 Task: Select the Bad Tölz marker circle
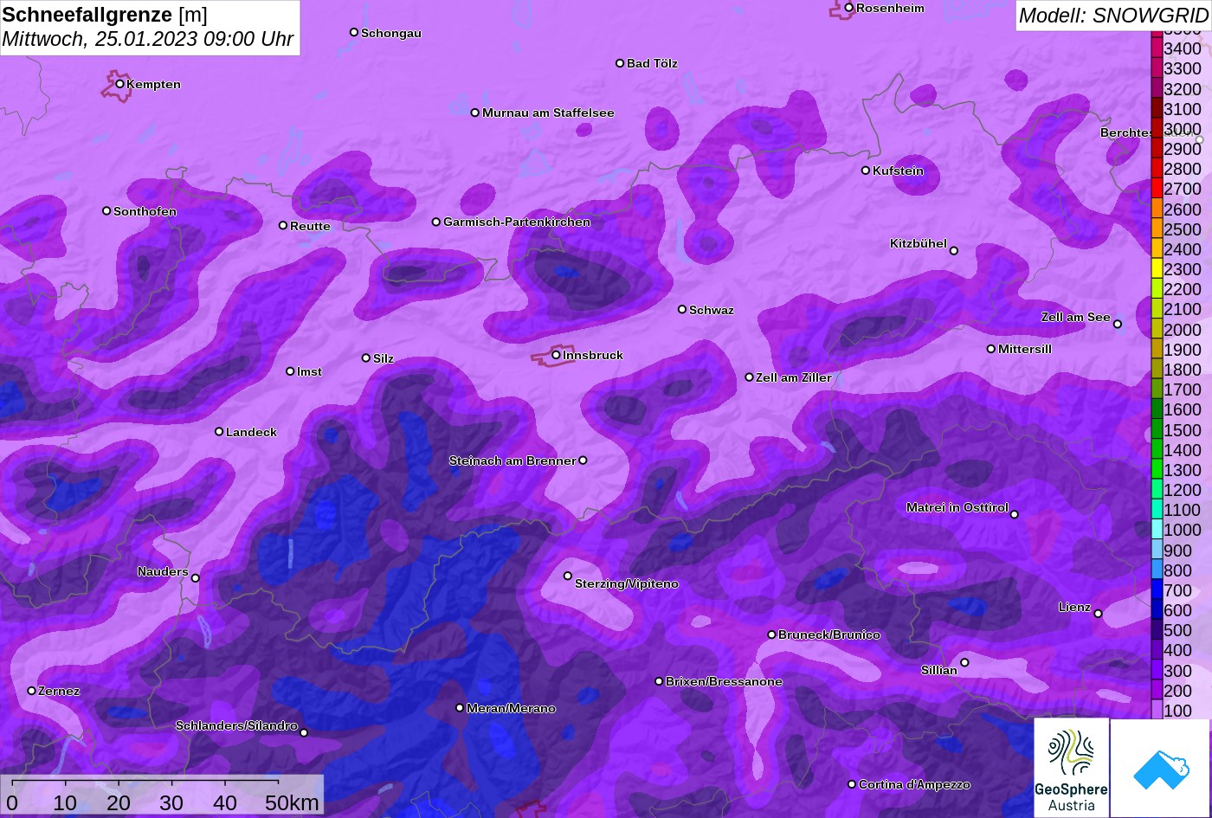[620, 63]
